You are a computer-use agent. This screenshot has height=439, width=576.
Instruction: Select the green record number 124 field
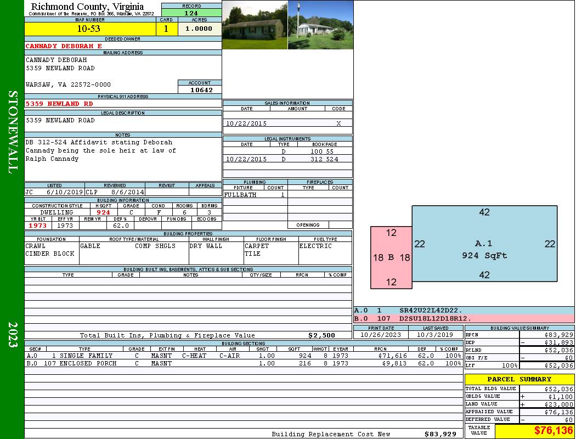191,13
